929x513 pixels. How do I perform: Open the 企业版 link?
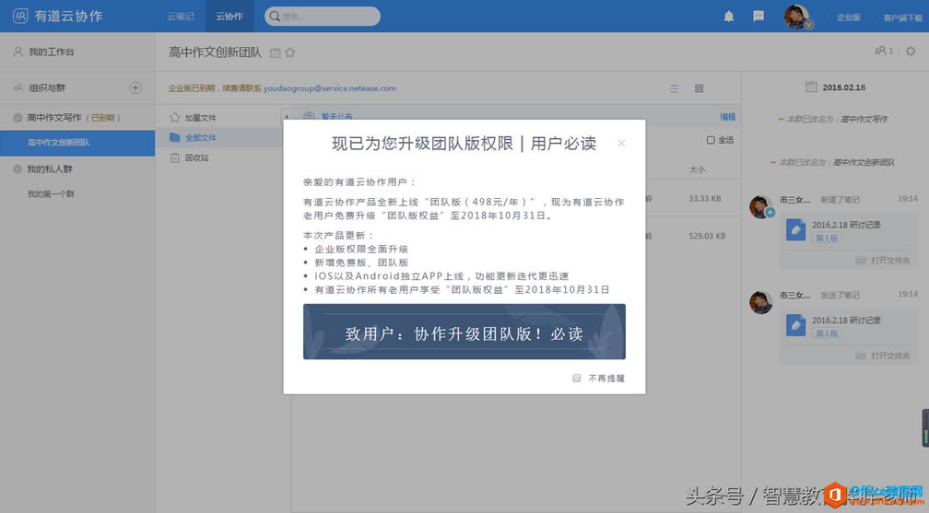pos(849,17)
